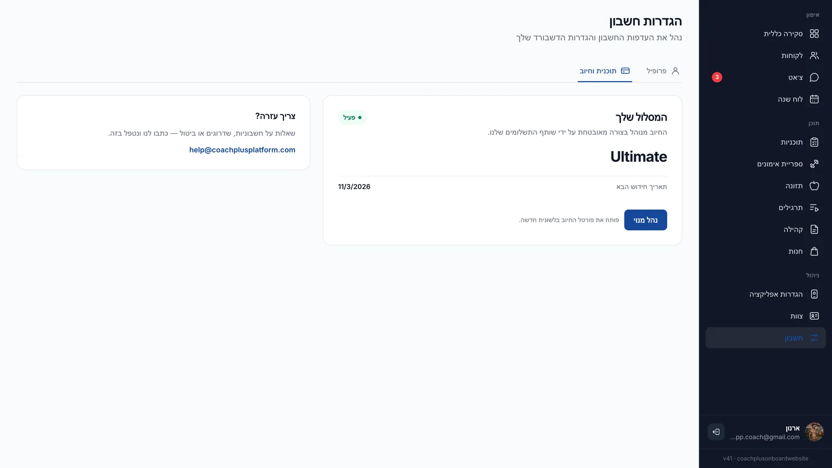
Task: Click the chat notification badge showing 3
Action: (x=717, y=77)
